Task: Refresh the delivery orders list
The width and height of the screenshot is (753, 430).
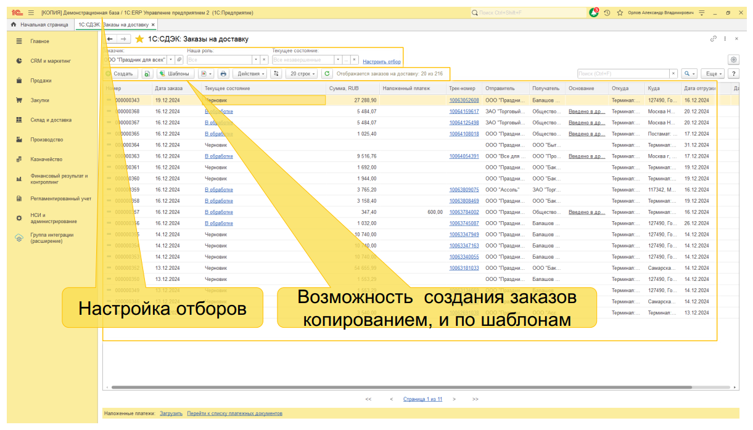Action: click(x=326, y=73)
